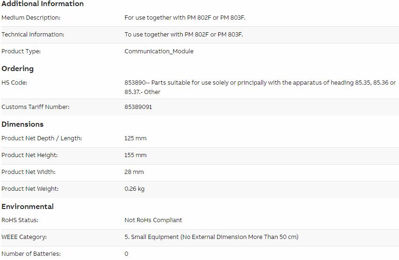
Task: Click the WEEE Category value text
Action: click(212, 237)
